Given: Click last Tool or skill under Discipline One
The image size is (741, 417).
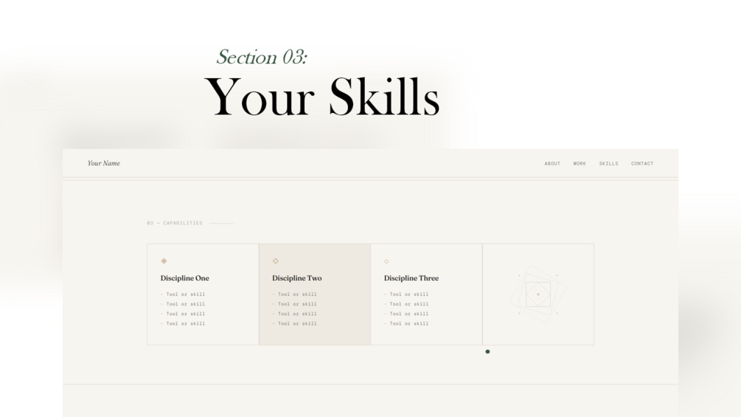Looking at the screenshot, I should (x=186, y=324).
